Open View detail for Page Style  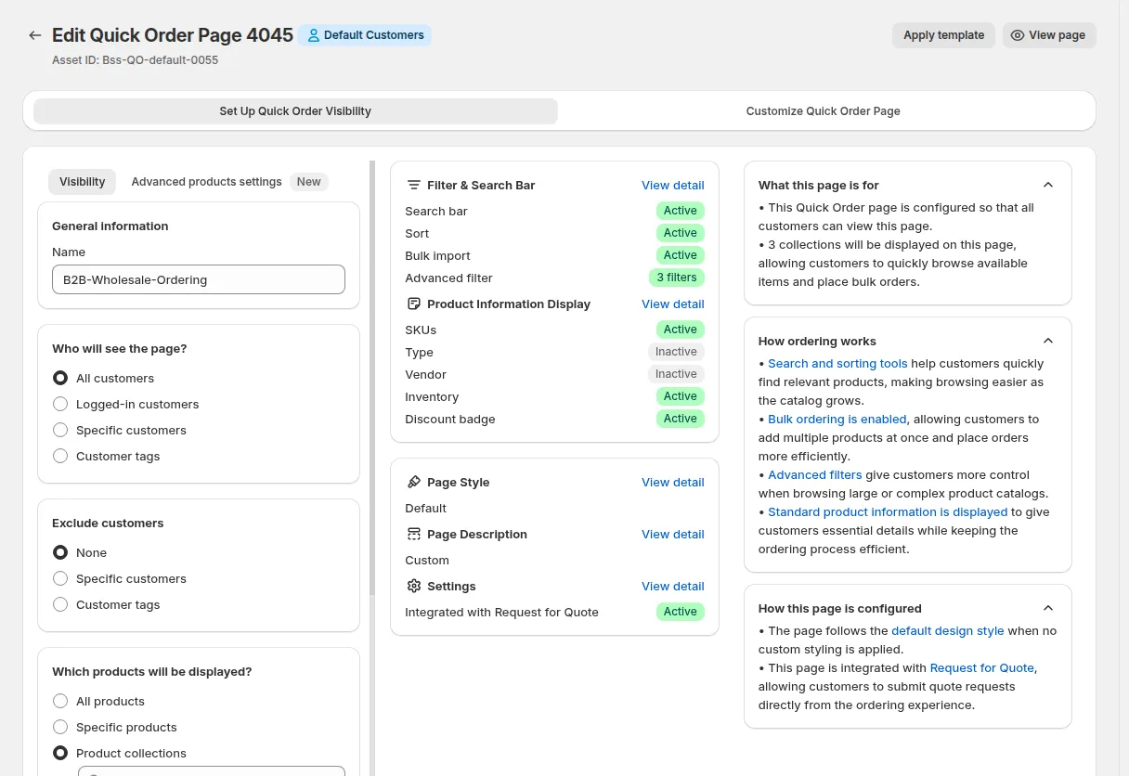673,482
